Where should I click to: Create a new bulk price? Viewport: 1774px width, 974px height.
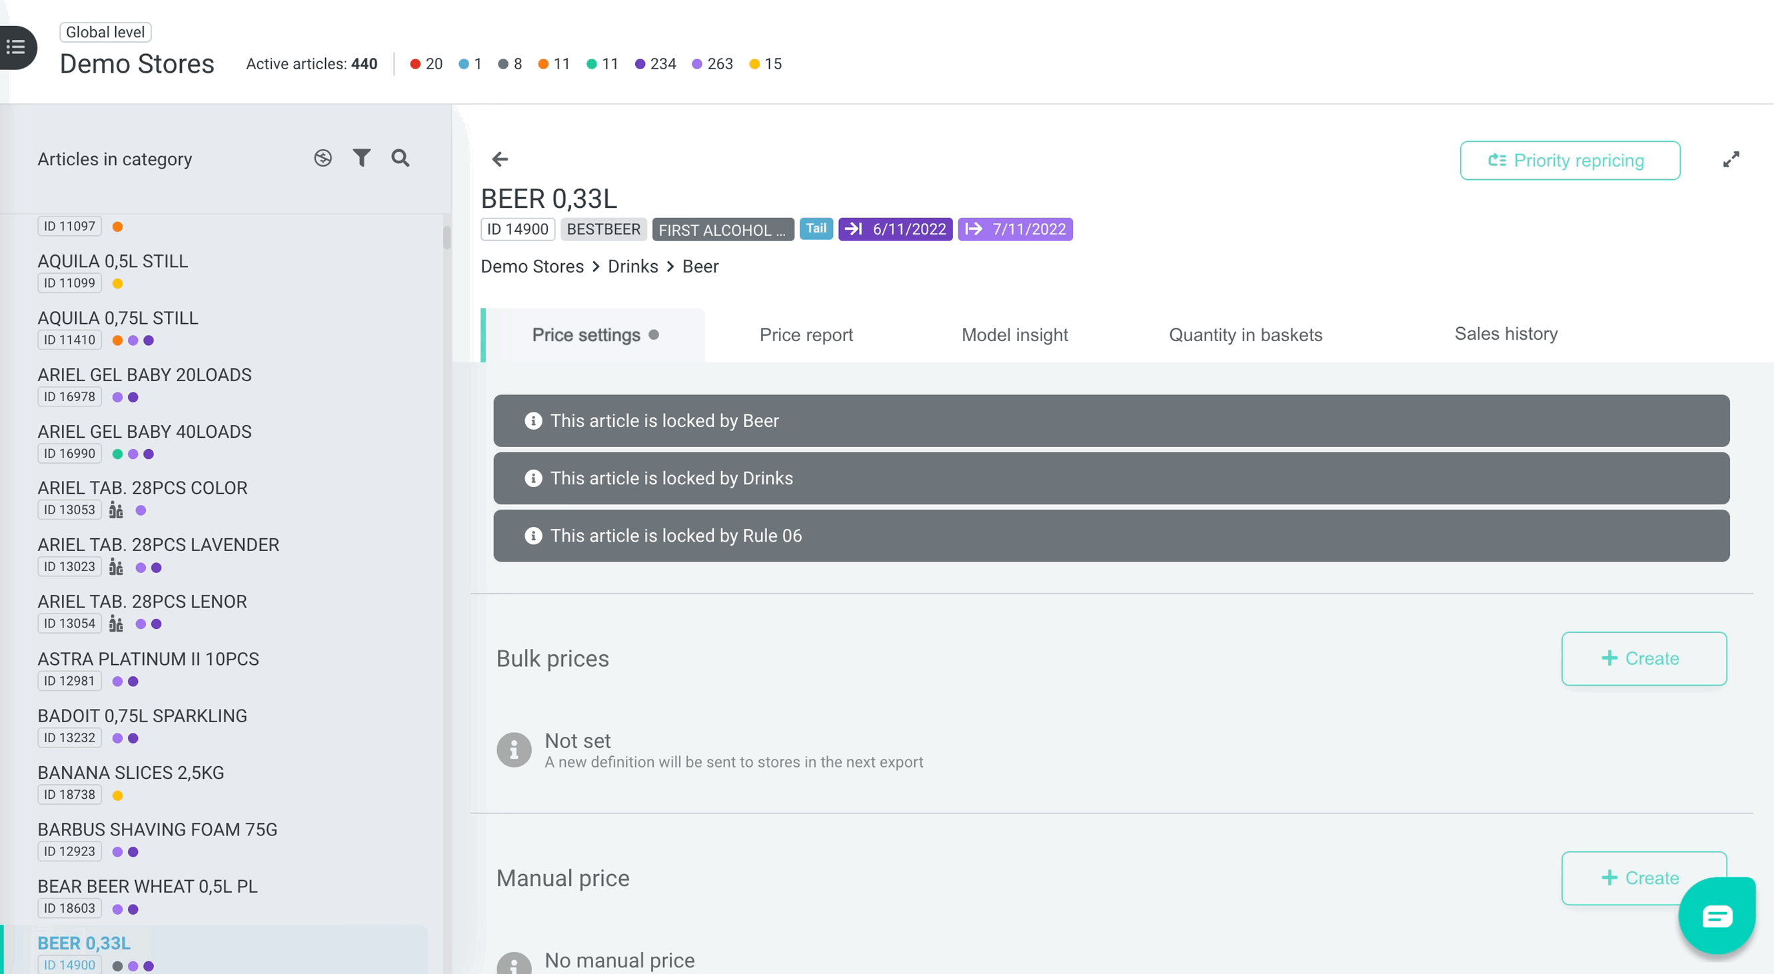(1644, 659)
